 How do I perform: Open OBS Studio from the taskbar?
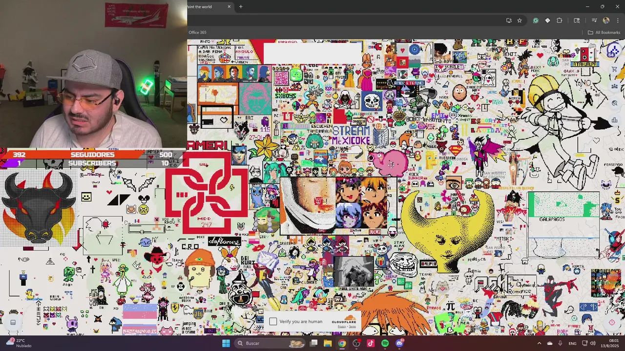356,343
